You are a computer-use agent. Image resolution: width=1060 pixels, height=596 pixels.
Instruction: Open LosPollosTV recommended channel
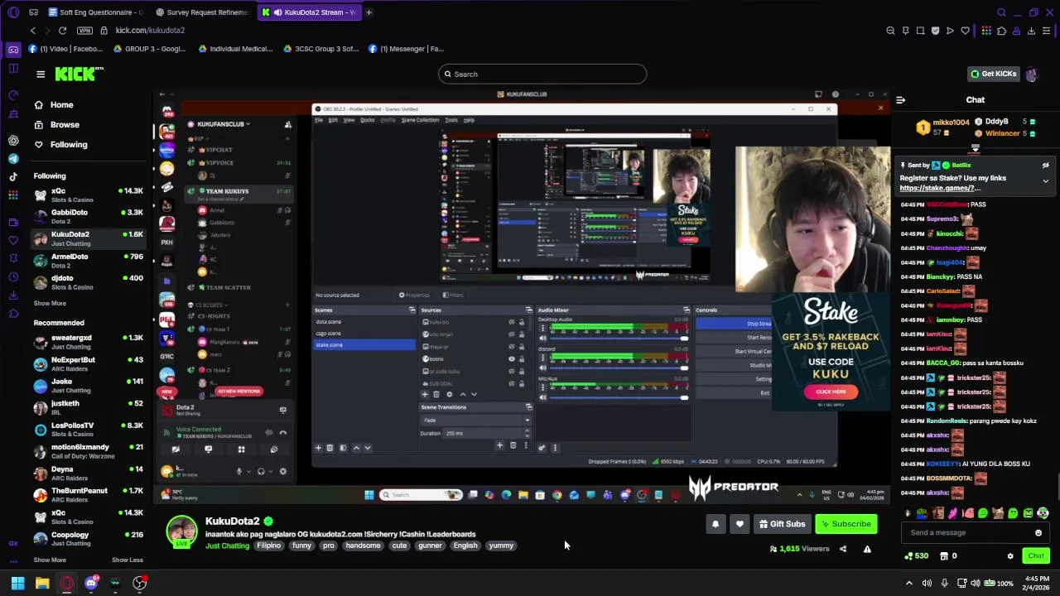coord(89,430)
